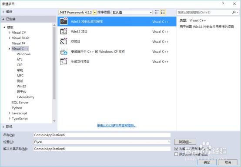
Task: Select Win32 console application template icon
Action: (64, 21)
